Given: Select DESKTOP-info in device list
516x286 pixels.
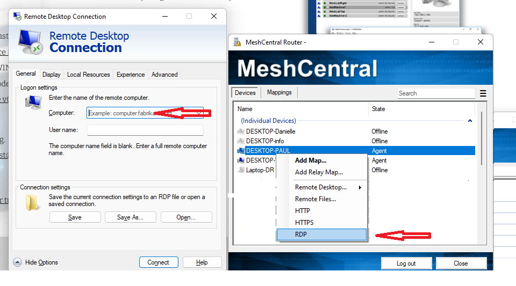Looking at the screenshot, I should [x=265, y=141].
